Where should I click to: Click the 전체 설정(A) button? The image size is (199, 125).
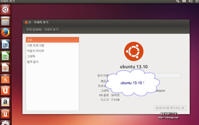click(x=34, y=30)
